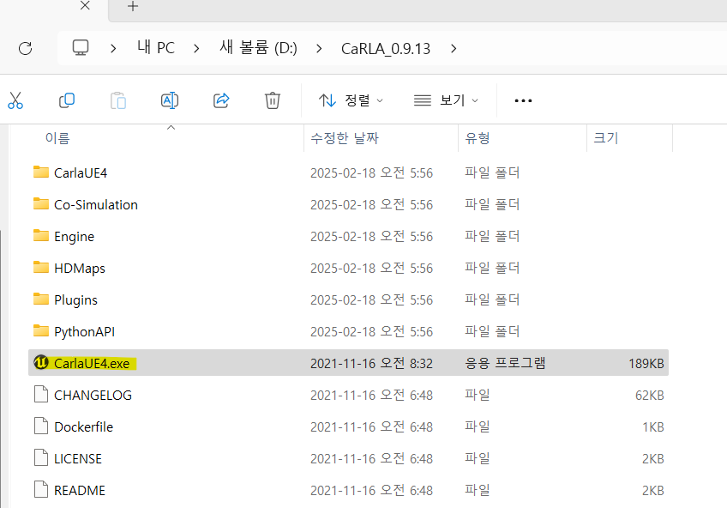Click the CarlaUE4.exe Unreal icon
The image size is (727, 508).
click(41, 362)
